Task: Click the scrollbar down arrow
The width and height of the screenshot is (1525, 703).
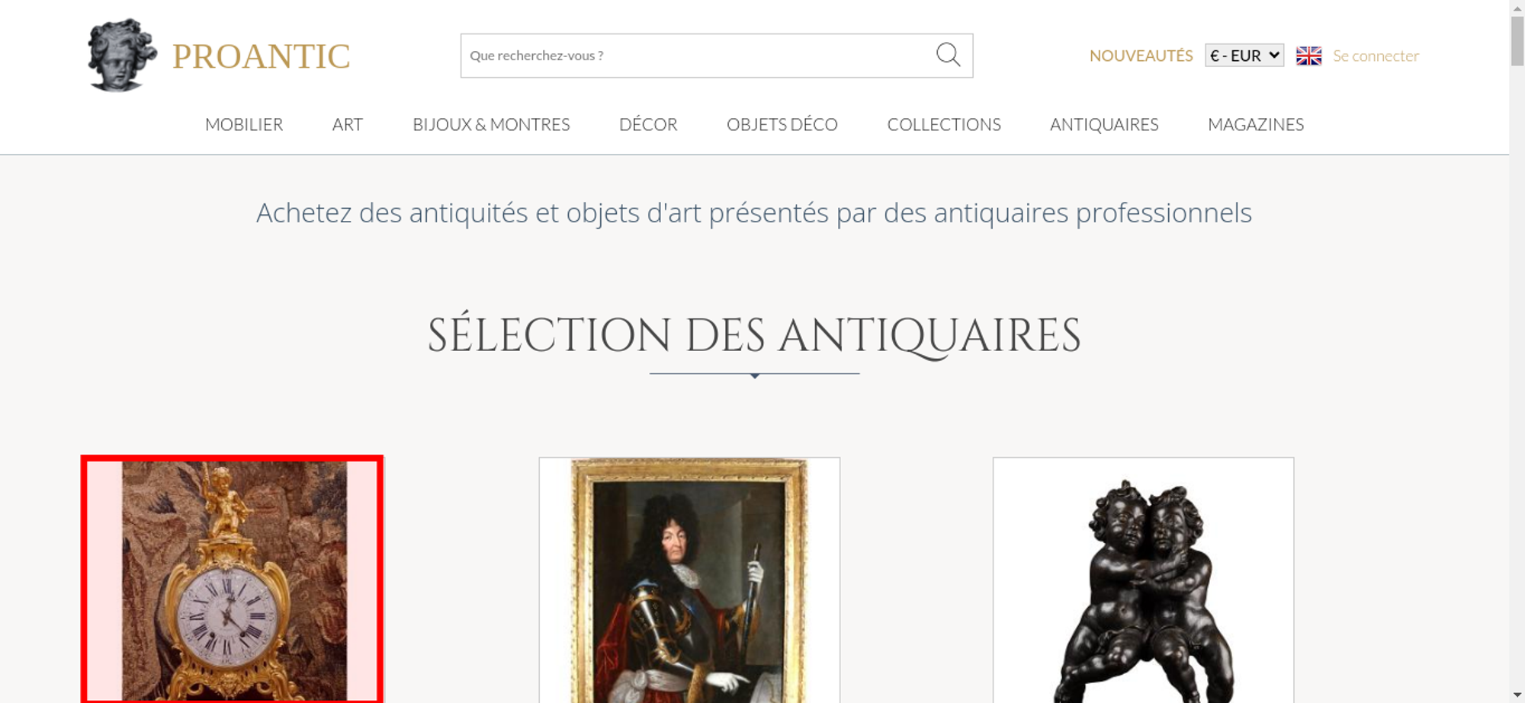Action: [1517, 695]
